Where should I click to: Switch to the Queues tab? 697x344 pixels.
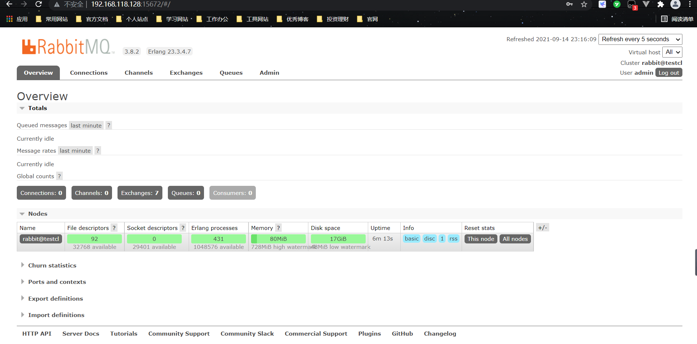pos(231,73)
